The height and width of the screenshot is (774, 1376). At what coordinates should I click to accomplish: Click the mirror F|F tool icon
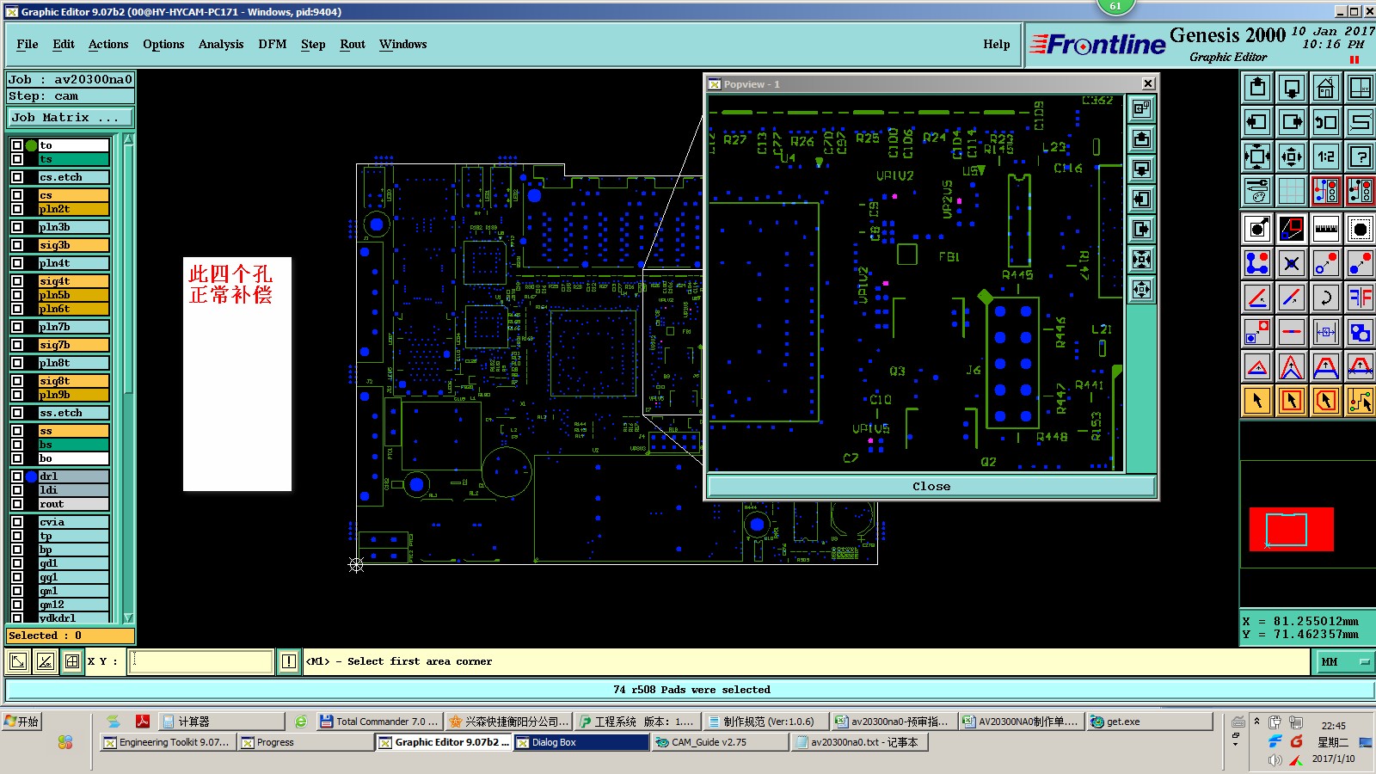(1361, 298)
